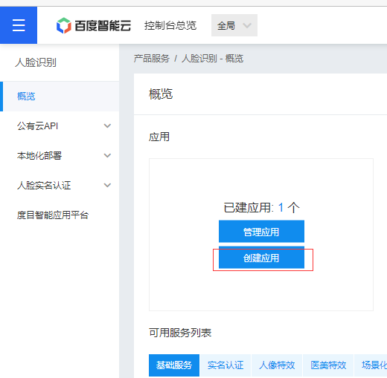The width and height of the screenshot is (387, 378).
Task: Click 产品服务 breadcrumb link
Action: point(152,59)
